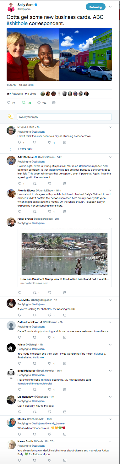Expand the 1 more reply thread

[25, 149]
